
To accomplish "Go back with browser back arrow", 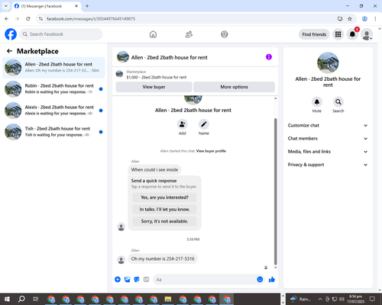I will point(7,19).
